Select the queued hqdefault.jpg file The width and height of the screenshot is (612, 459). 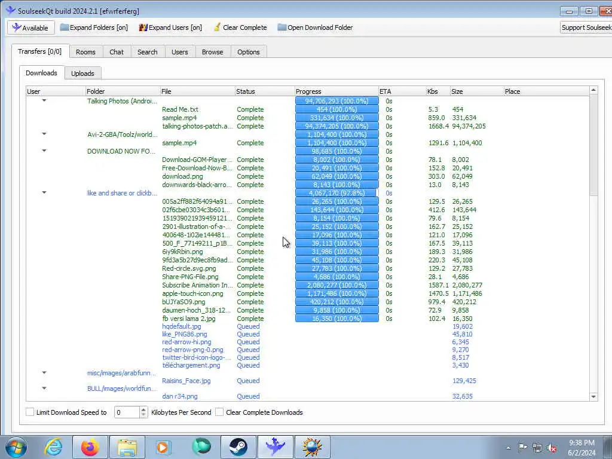click(308, 326)
